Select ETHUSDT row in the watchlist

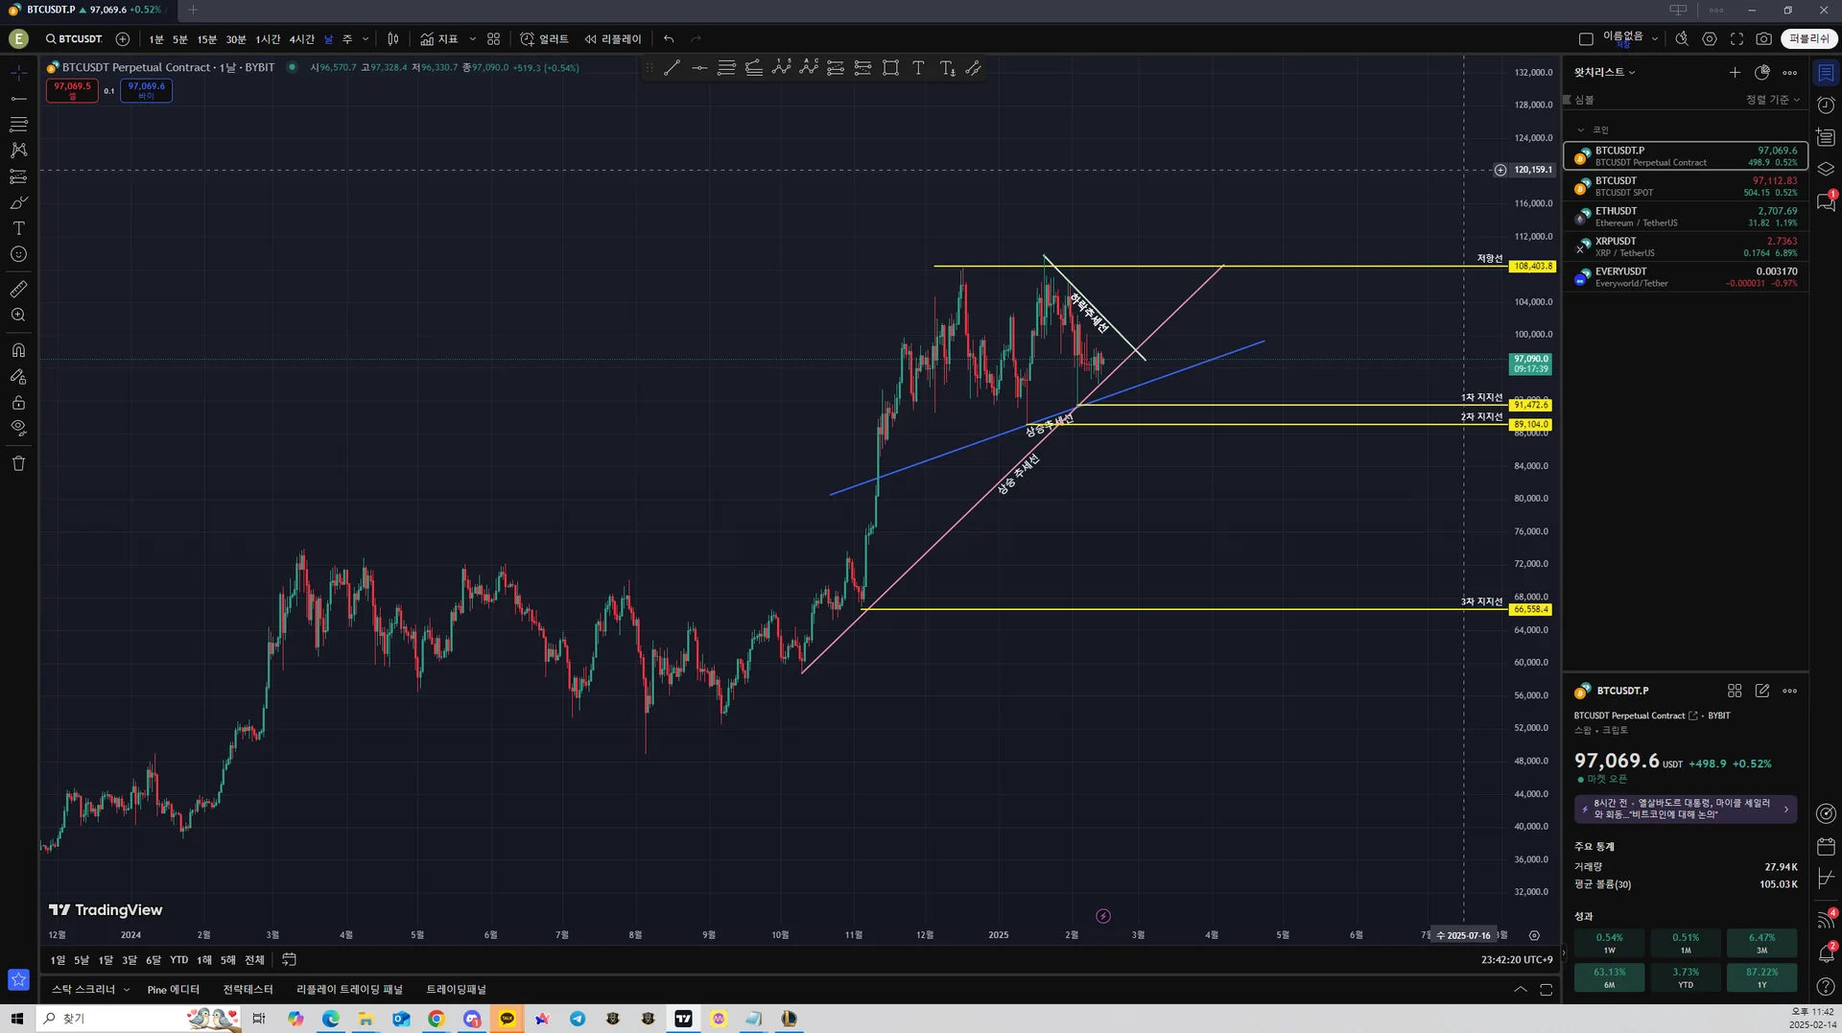click(x=1686, y=217)
